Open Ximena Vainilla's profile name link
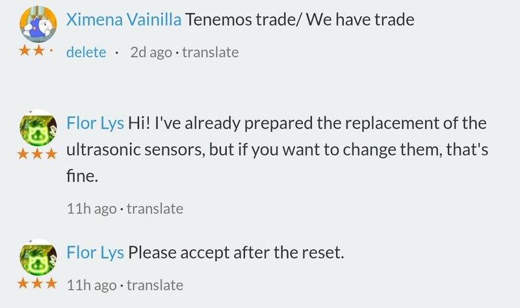This screenshot has height=308, width=520. tap(123, 19)
